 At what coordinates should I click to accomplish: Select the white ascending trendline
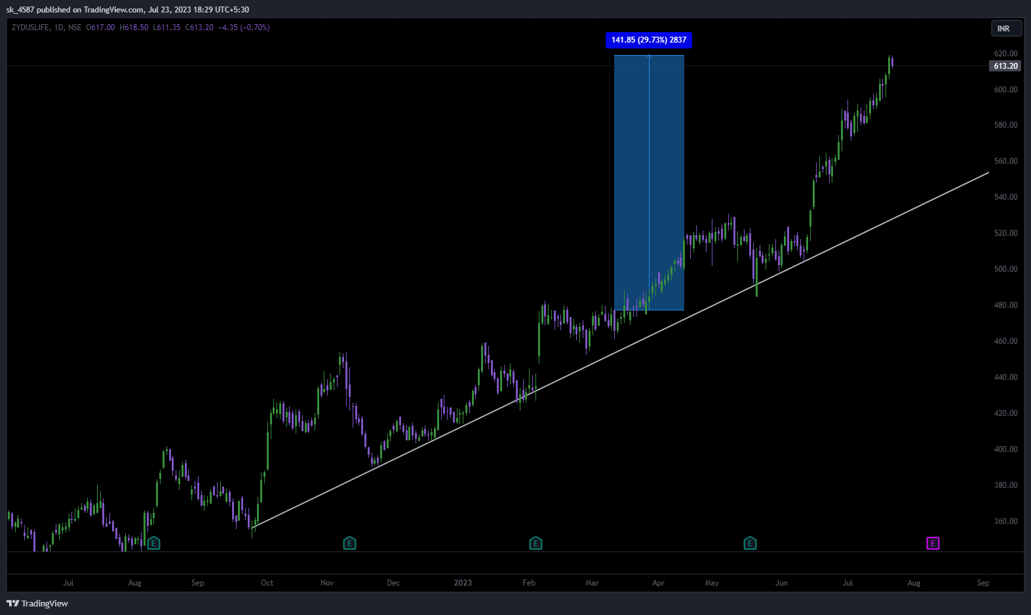click(620, 350)
